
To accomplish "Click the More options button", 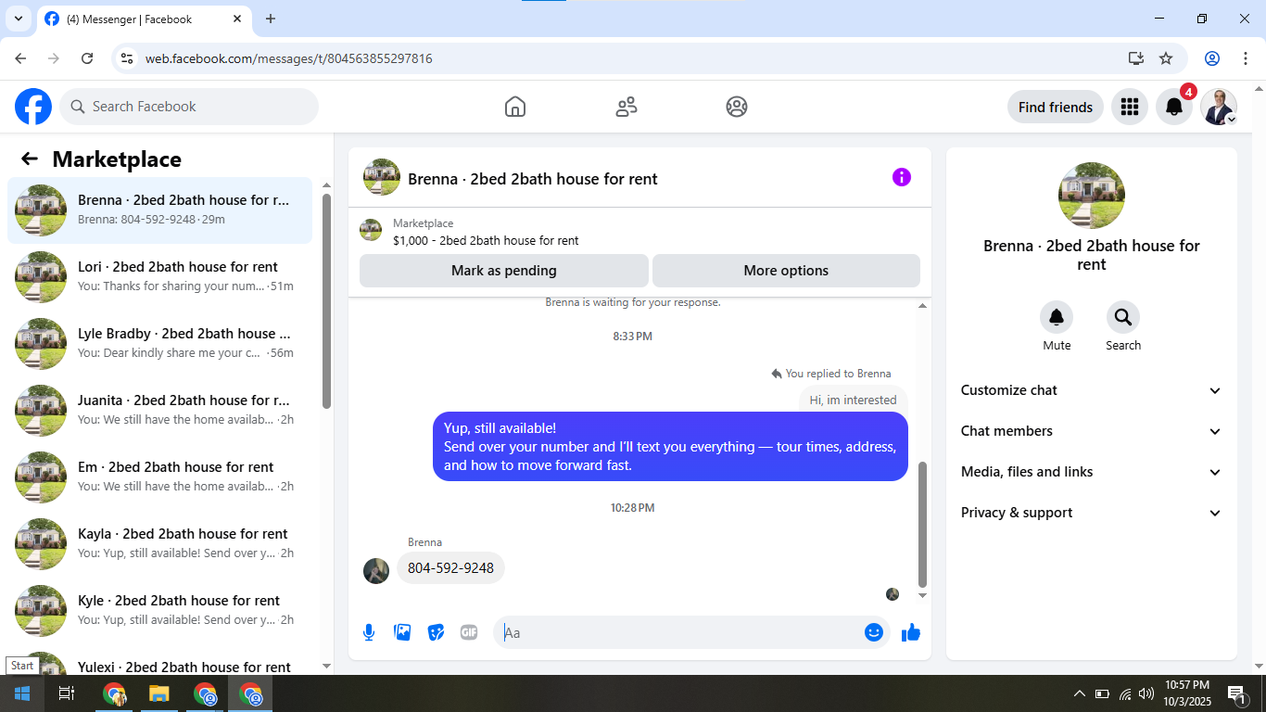I will click(786, 271).
